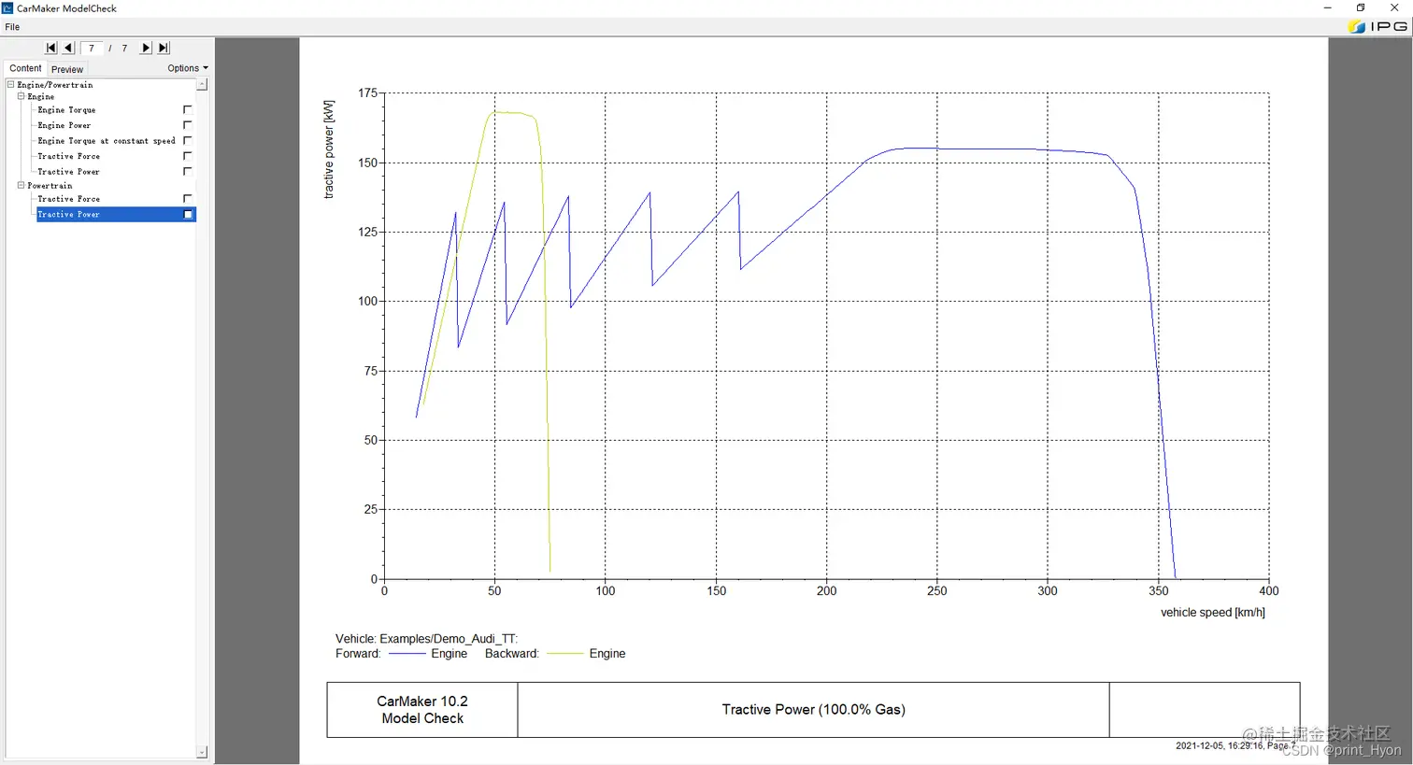Restore down the application window
The image size is (1413, 765).
pos(1361,7)
